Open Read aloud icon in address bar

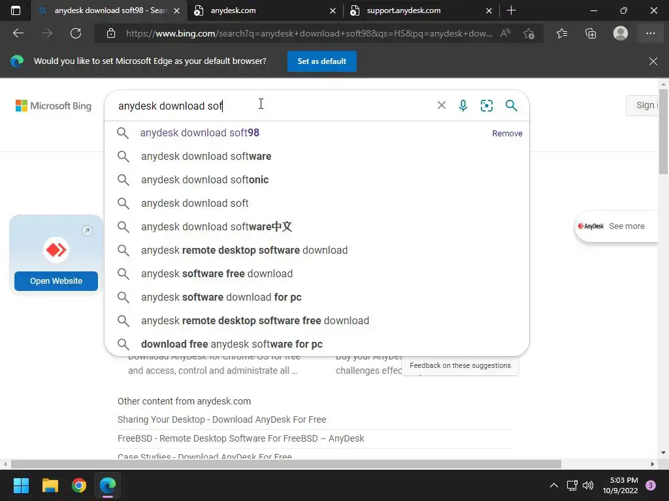coord(505,33)
